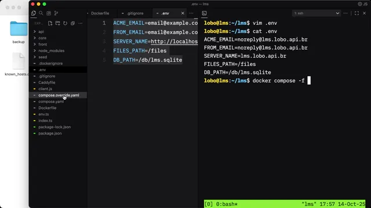Open the Extensions view icon
The image size is (371, 208).
pyautogui.click(x=49, y=13)
